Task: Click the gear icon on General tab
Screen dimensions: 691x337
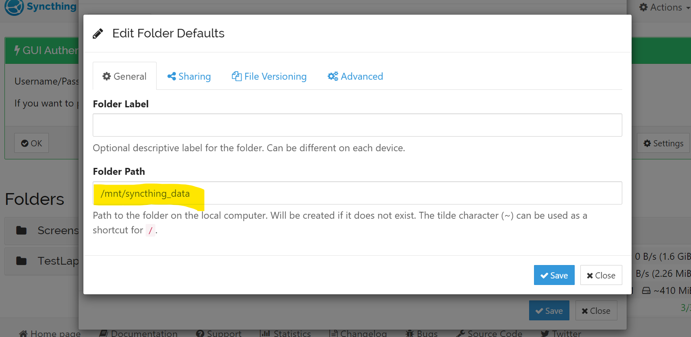Action: click(107, 76)
